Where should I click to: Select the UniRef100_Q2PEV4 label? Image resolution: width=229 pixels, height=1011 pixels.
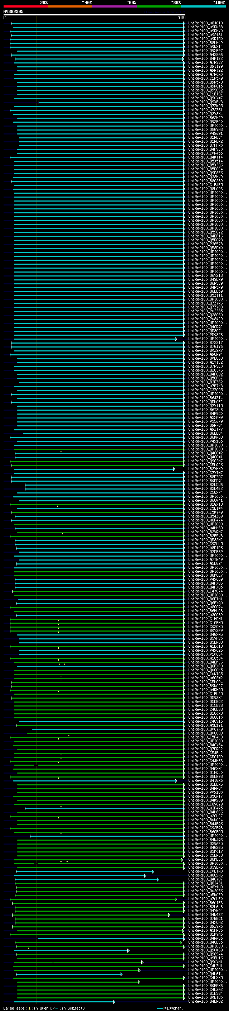click(x=205, y=137)
